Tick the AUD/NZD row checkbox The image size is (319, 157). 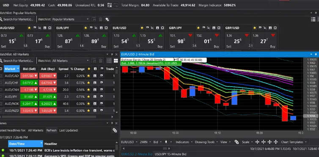[1, 110]
